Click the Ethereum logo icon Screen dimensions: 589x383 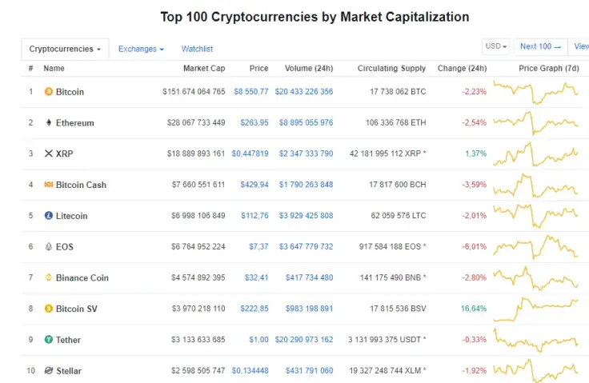49,123
